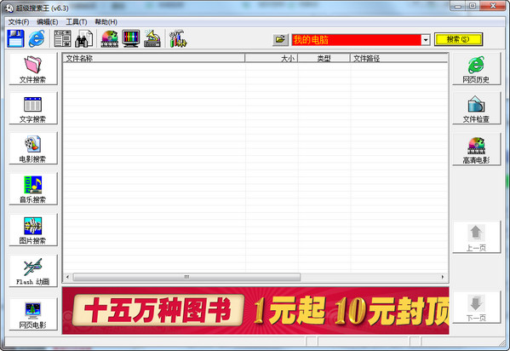The image size is (510, 351).
Task: Click the gramophone music toolbar icon
Action: (152, 38)
